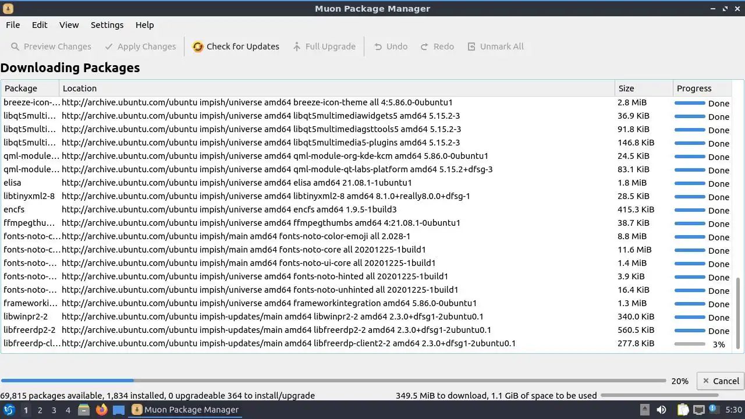Click the Apply Changes checkmark icon

[109, 47]
